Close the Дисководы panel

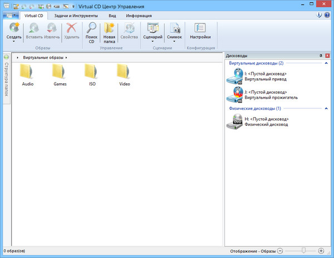(328, 56)
